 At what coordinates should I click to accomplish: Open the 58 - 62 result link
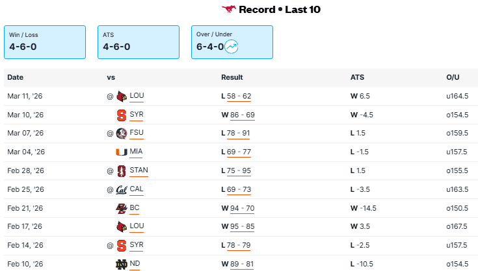point(239,96)
